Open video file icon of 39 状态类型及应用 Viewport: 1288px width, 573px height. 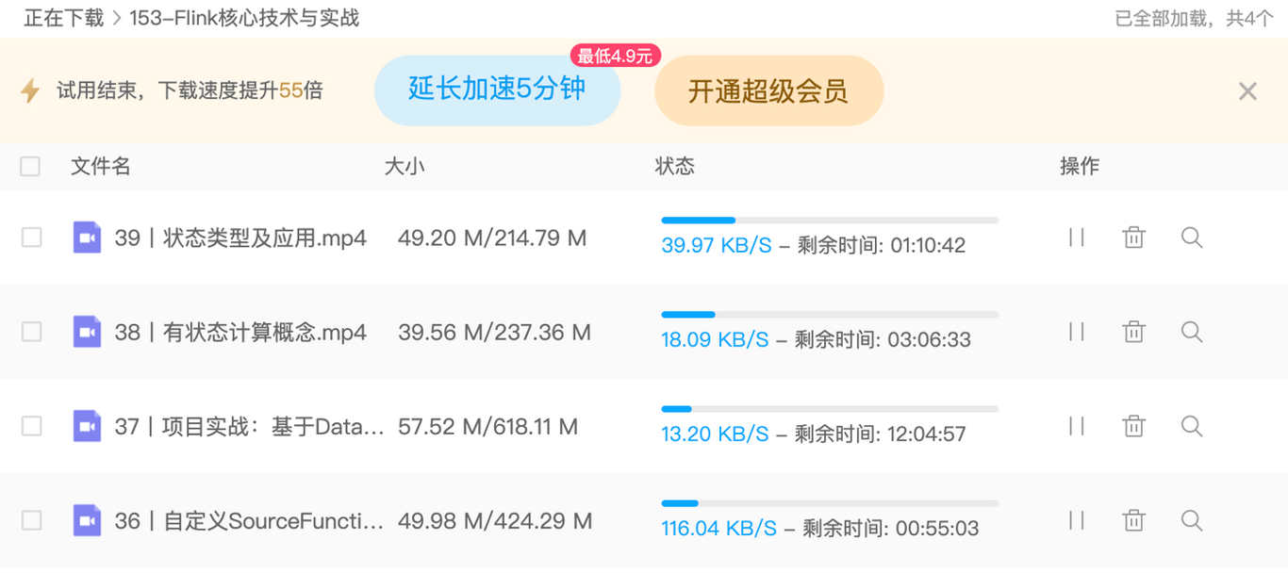(x=88, y=237)
